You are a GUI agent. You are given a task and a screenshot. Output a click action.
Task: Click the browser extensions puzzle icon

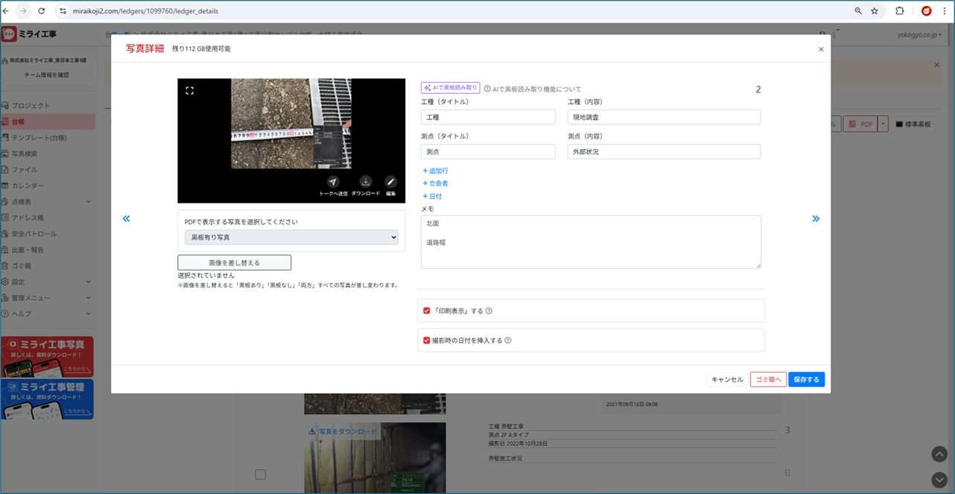coord(899,11)
